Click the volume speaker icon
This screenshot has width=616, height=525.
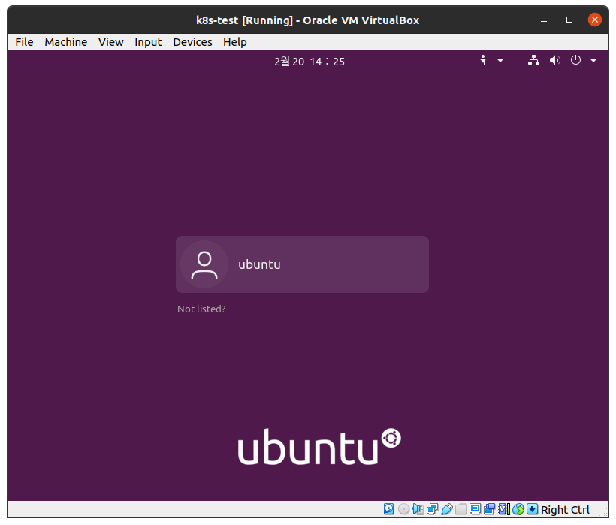coord(554,60)
